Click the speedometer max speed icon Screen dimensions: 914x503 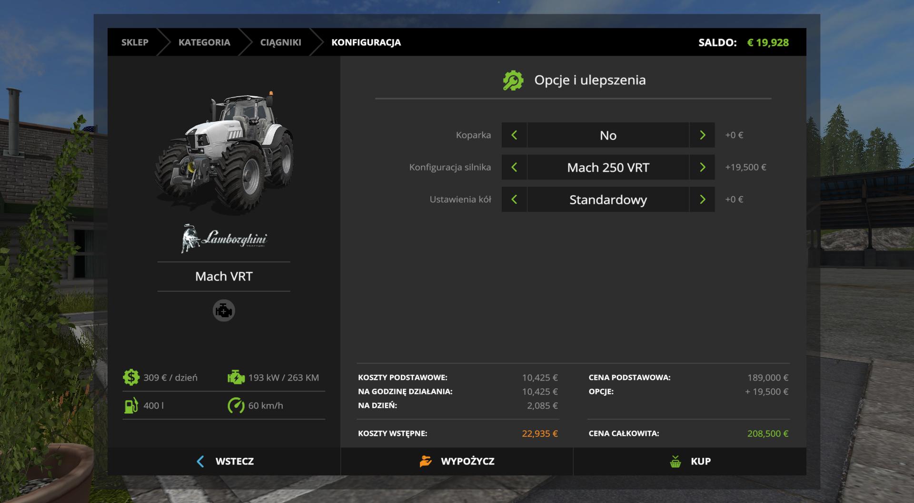[x=236, y=405]
